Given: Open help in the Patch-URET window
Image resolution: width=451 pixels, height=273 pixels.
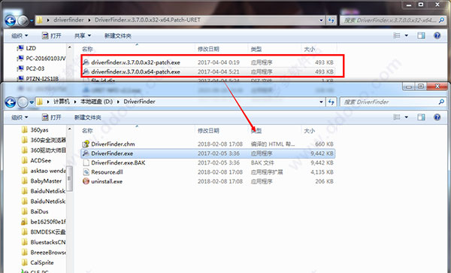Looking at the screenshot, I should [x=437, y=35].
